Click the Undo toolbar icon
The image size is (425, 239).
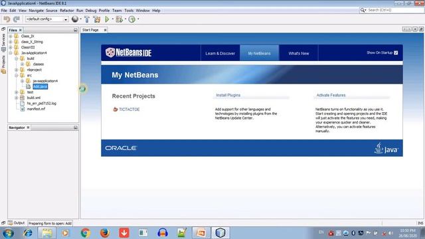click(7, 19)
